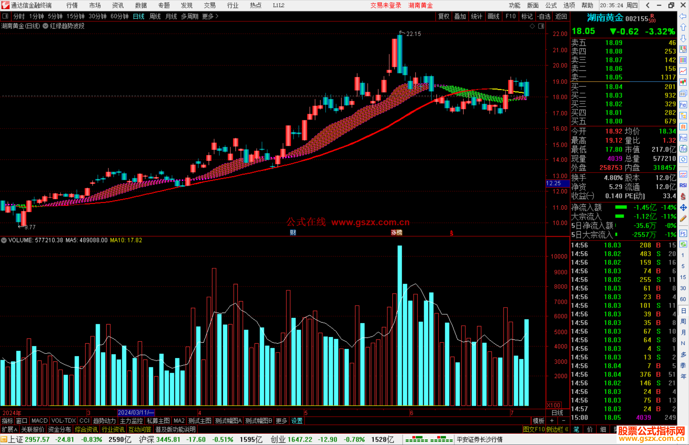Toggle the 红绿趋势波段 indicator round button

pyautogui.click(x=46, y=26)
